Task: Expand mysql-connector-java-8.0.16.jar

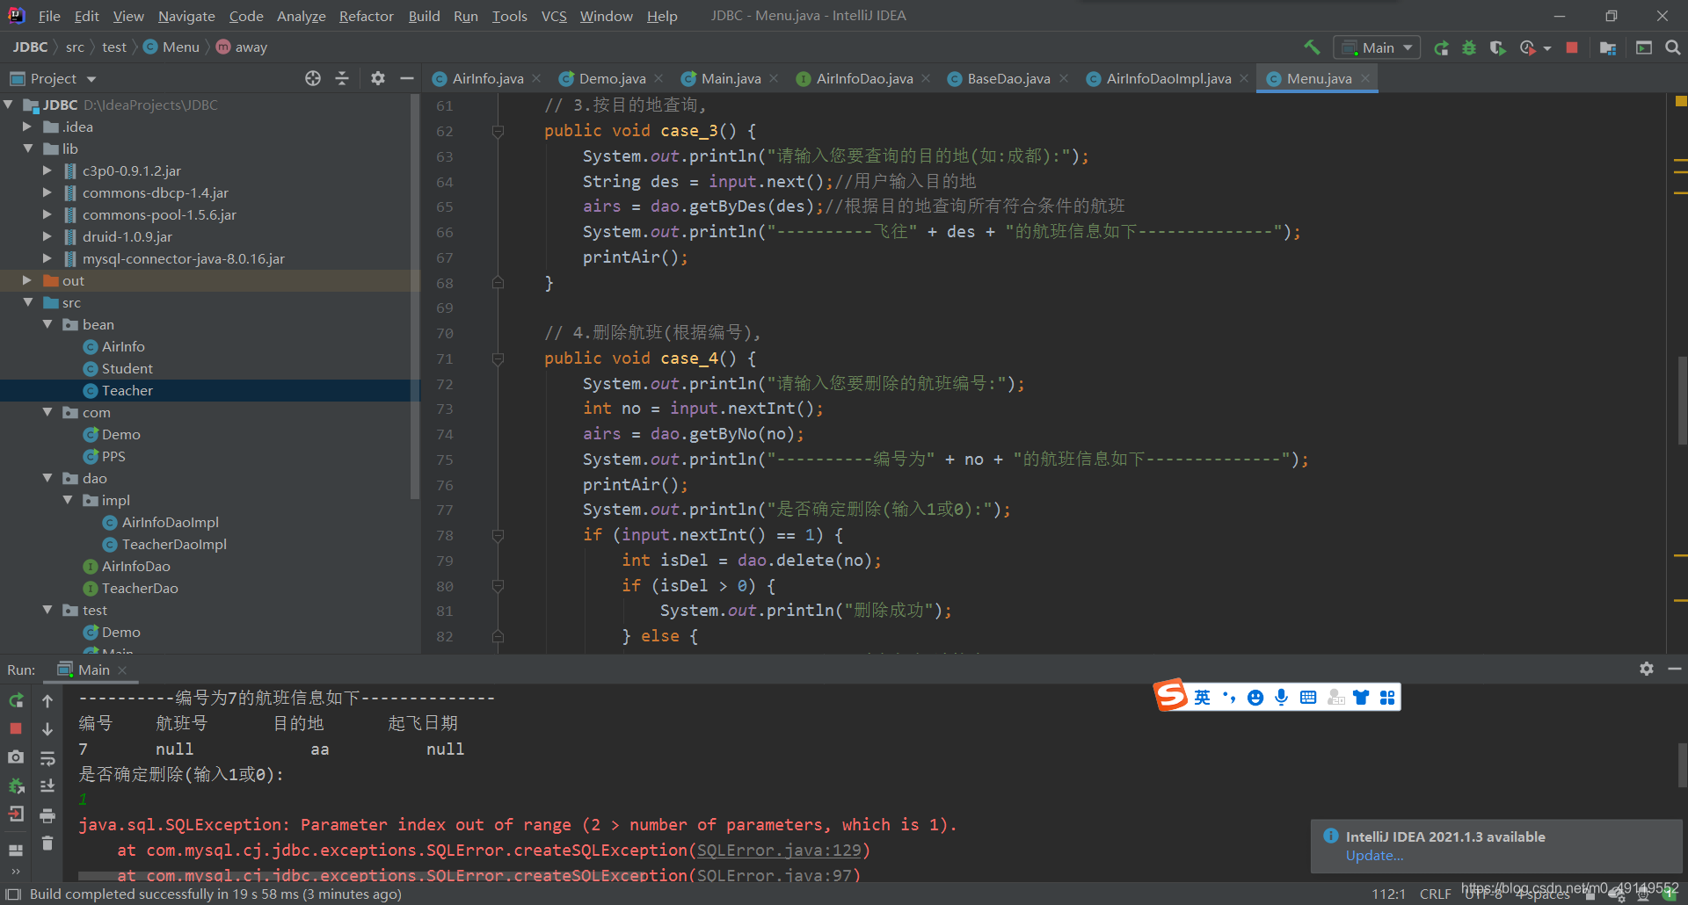Action: 47,258
